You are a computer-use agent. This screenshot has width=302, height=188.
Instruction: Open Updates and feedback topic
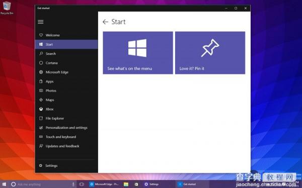click(x=66, y=146)
